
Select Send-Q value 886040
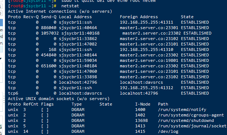point(49,28)
